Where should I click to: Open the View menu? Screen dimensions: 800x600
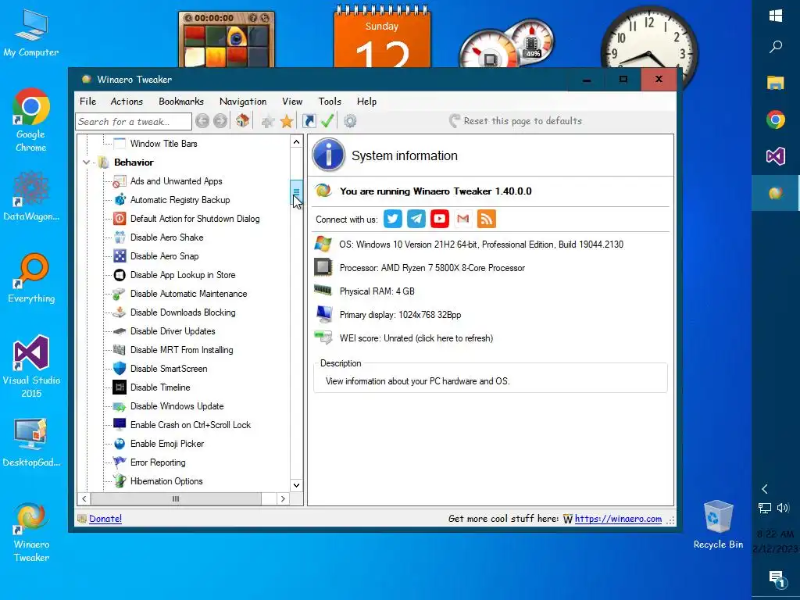[x=292, y=101]
